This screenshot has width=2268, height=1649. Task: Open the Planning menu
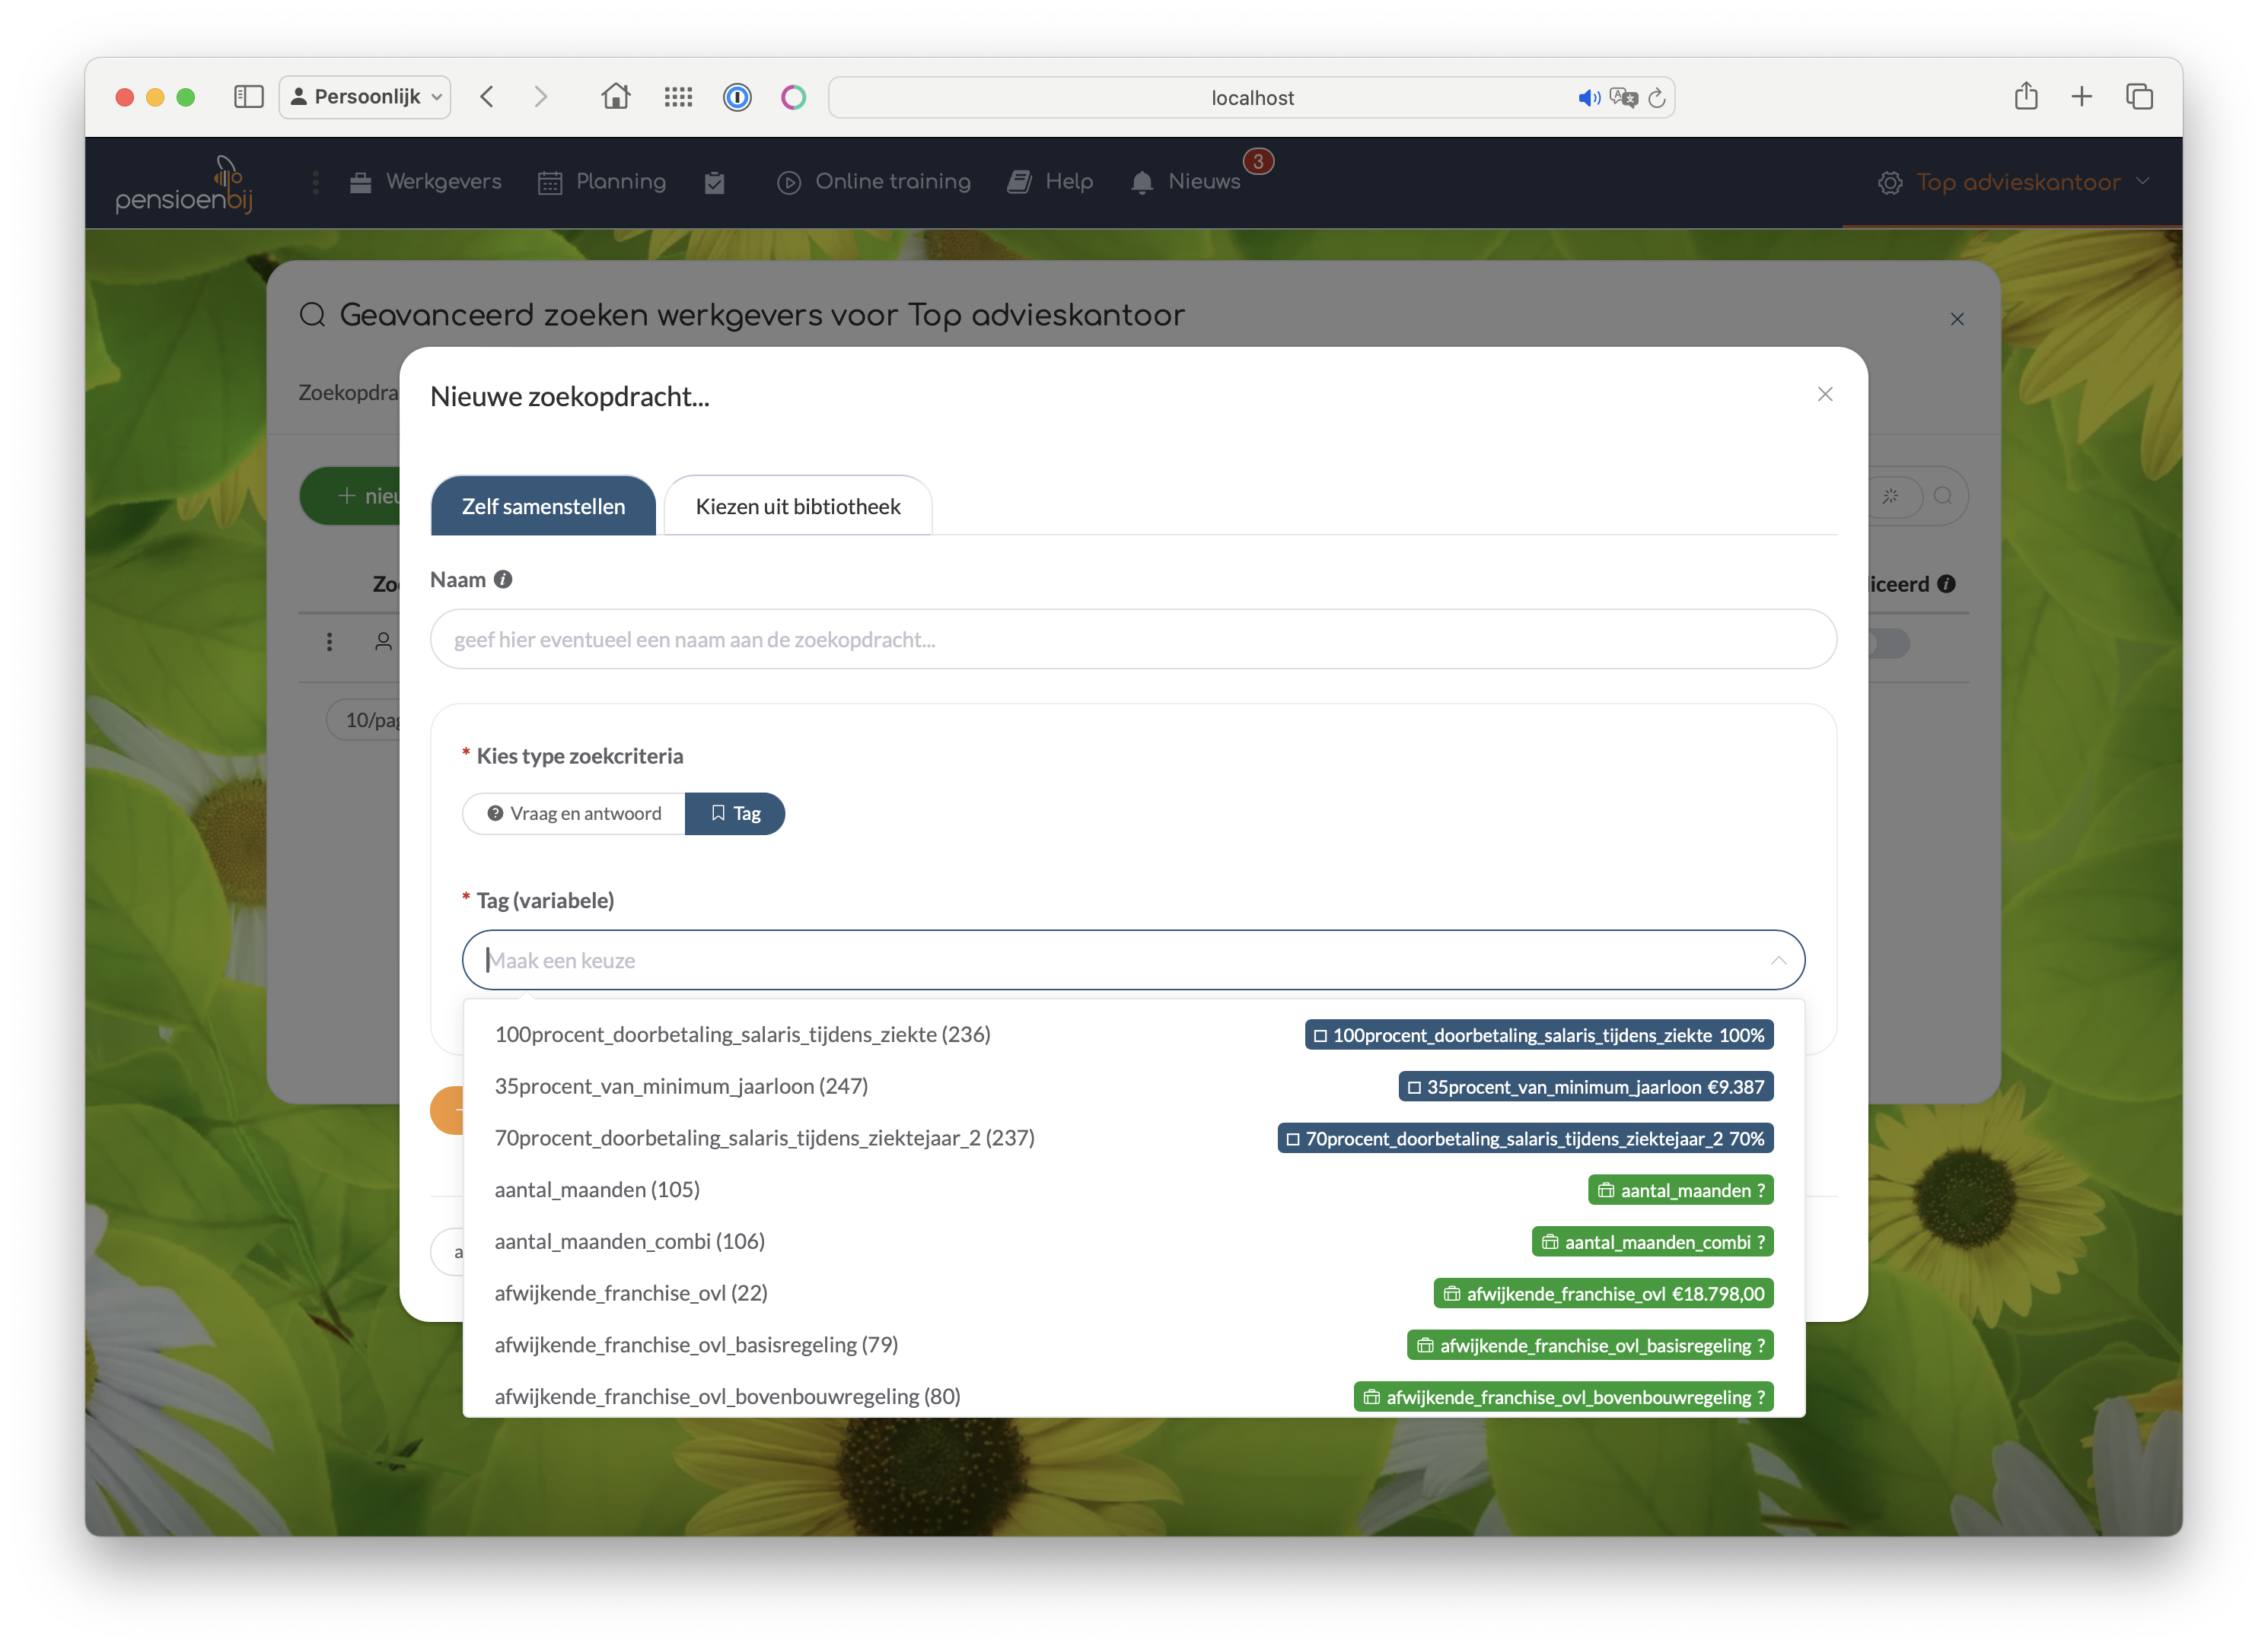602,182
